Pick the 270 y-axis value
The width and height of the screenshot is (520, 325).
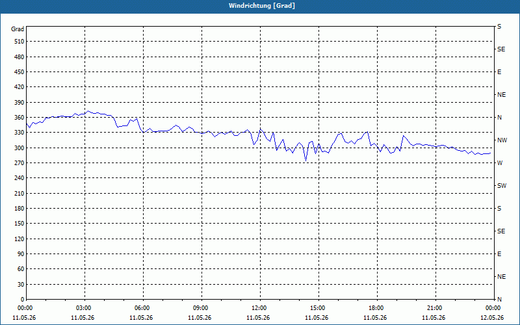pyautogui.click(x=19, y=163)
